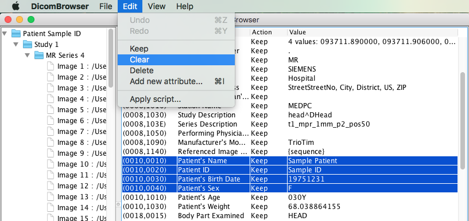This screenshot has width=469, height=221.
Task: Click the Value column header
Action: pyautogui.click(x=372, y=32)
